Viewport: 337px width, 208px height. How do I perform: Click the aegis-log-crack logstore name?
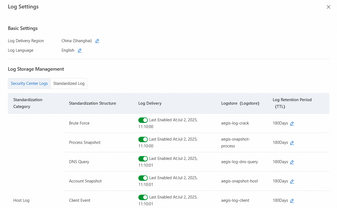tap(235, 123)
